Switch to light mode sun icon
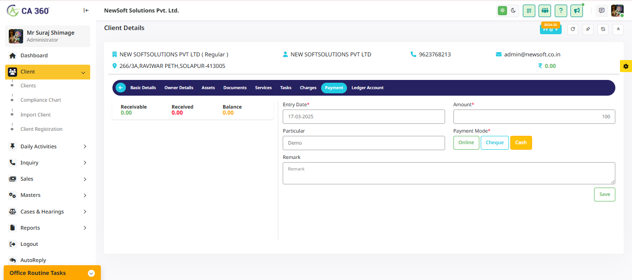The height and width of the screenshot is (280, 632). pyautogui.click(x=502, y=10)
